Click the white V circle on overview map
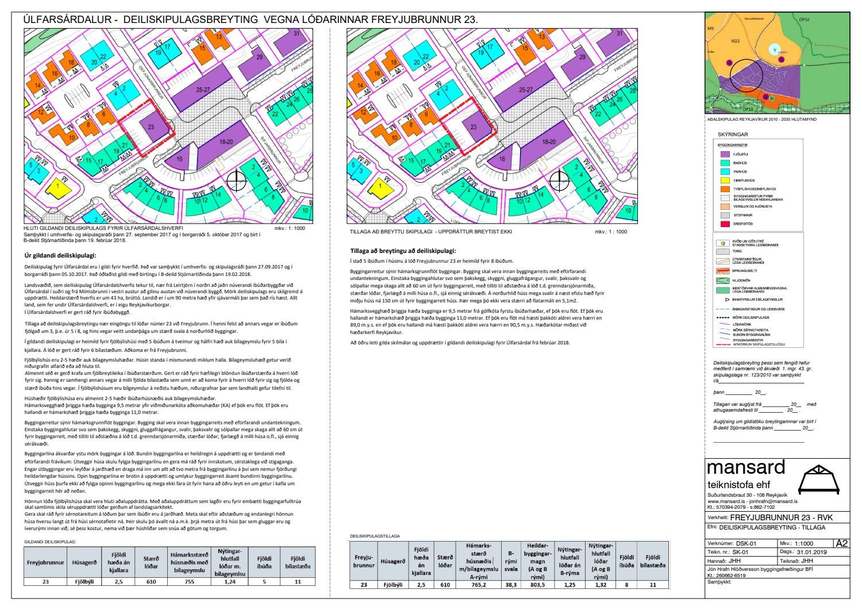This screenshot has width=862, height=610. (x=774, y=50)
